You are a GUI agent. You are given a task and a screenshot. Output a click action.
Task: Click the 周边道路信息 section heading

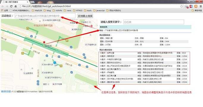click(x=106, y=35)
